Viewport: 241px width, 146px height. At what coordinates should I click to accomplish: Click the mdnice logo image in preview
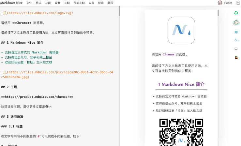pos(181,30)
